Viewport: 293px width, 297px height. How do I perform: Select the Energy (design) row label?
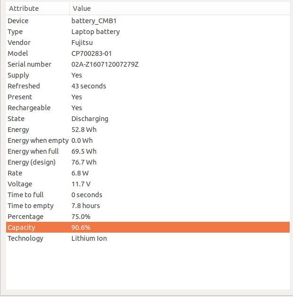32,163
